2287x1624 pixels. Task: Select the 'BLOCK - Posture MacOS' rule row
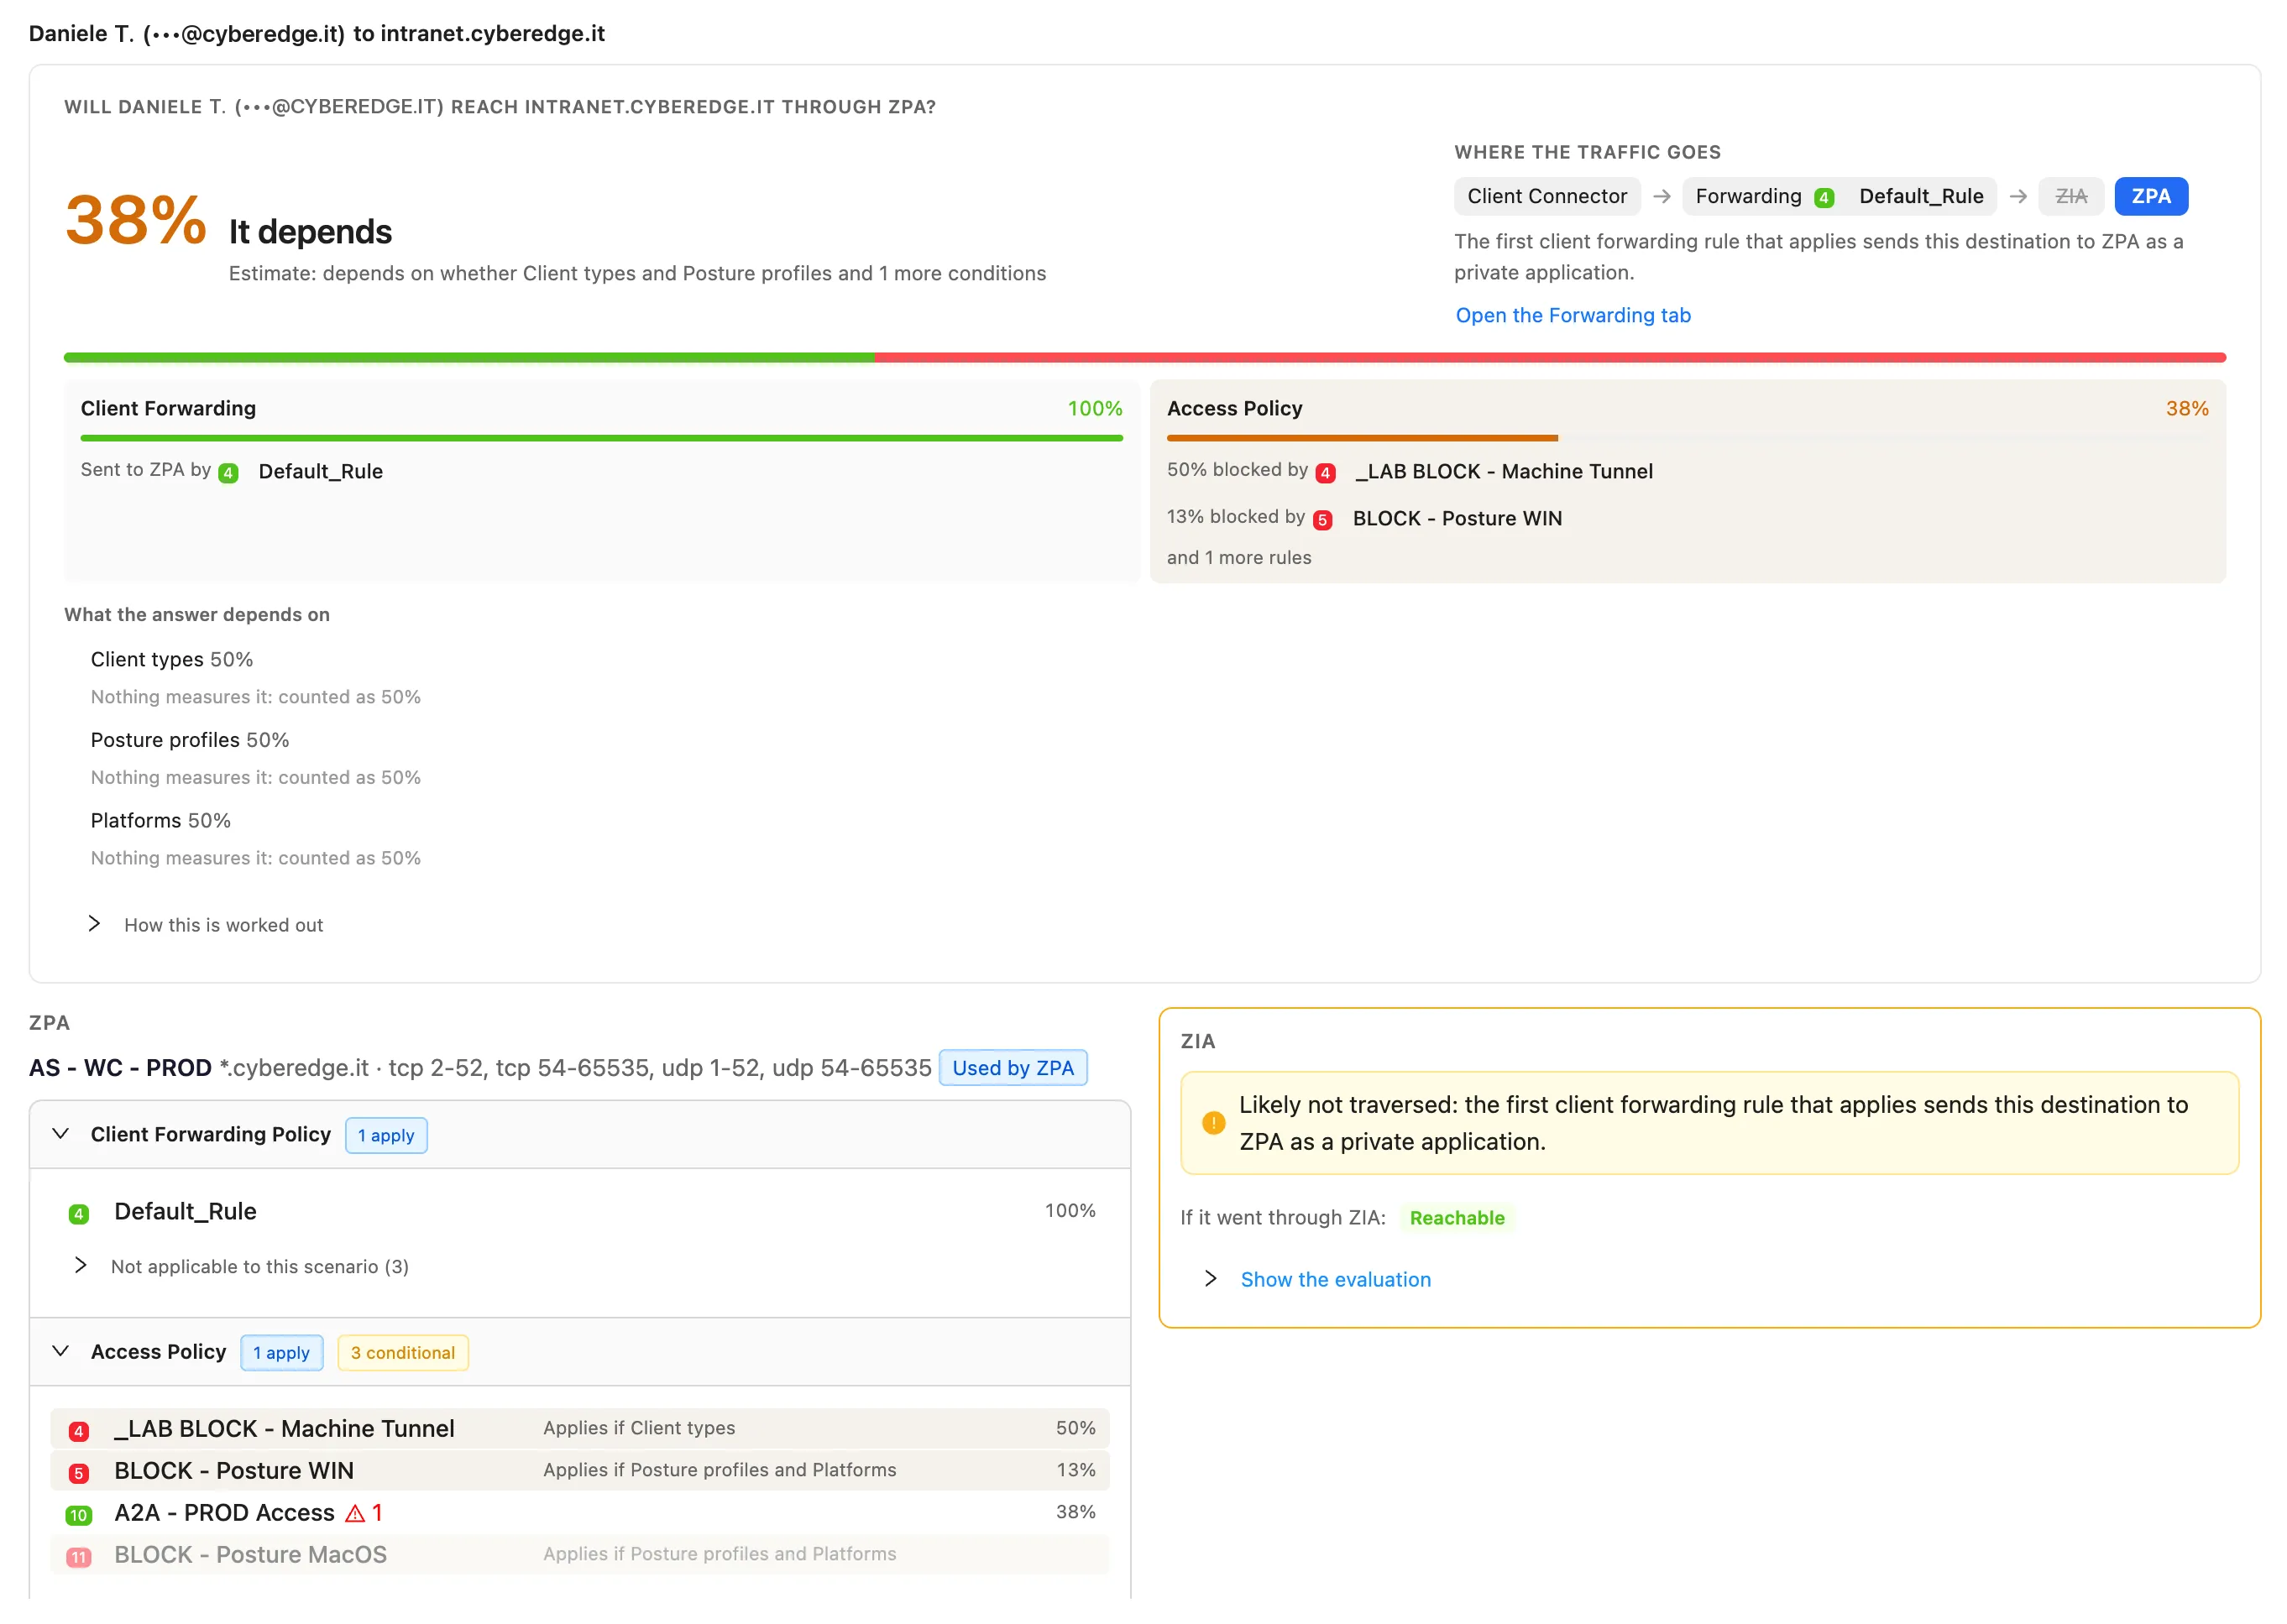click(579, 1555)
